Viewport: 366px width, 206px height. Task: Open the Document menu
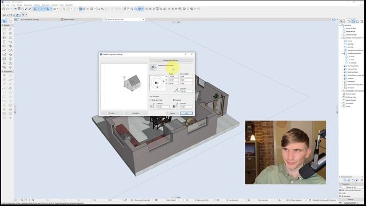click(x=28, y=5)
